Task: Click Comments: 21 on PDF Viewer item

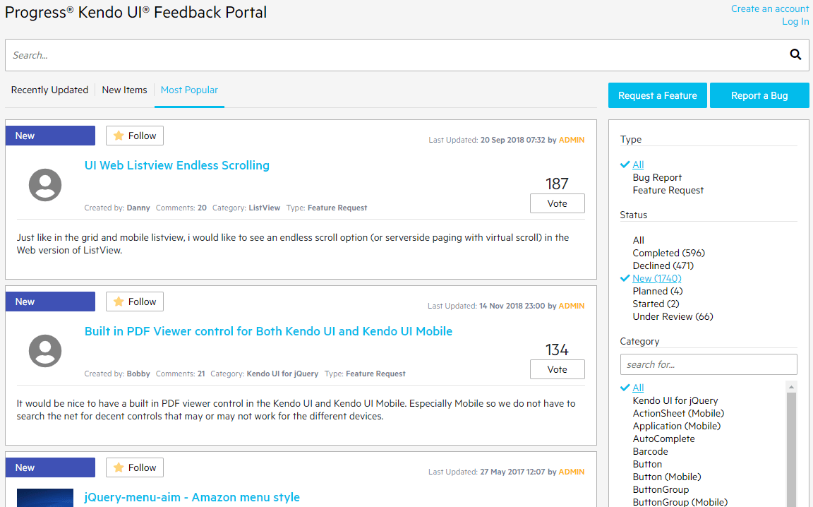Action: point(181,374)
